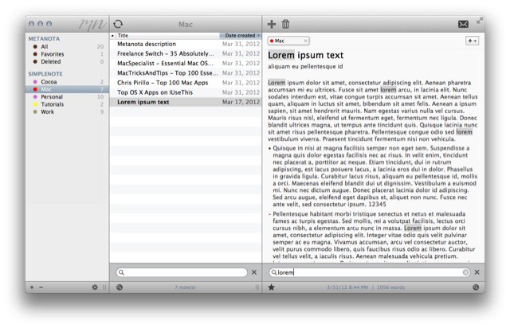The height and width of the screenshot is (328, 510).
Task: Remove tag with sidebar minus button
Action: tap(41, 287)
